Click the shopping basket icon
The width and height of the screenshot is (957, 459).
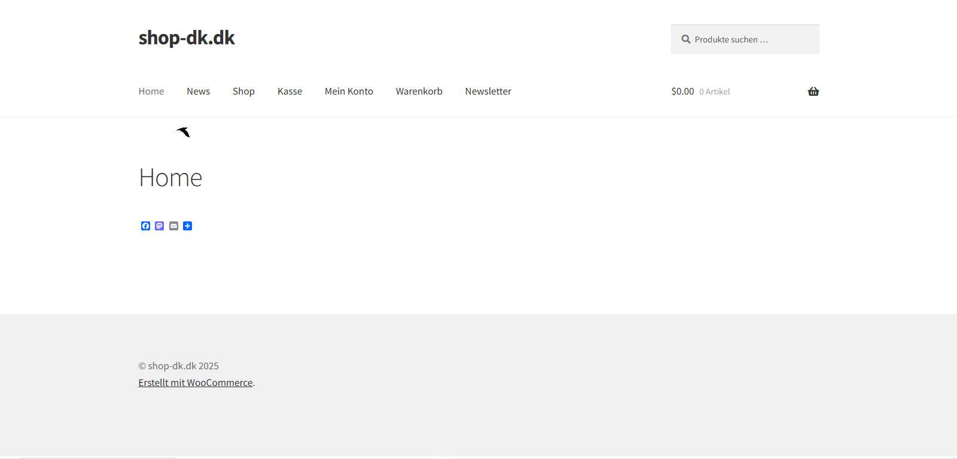(813, 92)
